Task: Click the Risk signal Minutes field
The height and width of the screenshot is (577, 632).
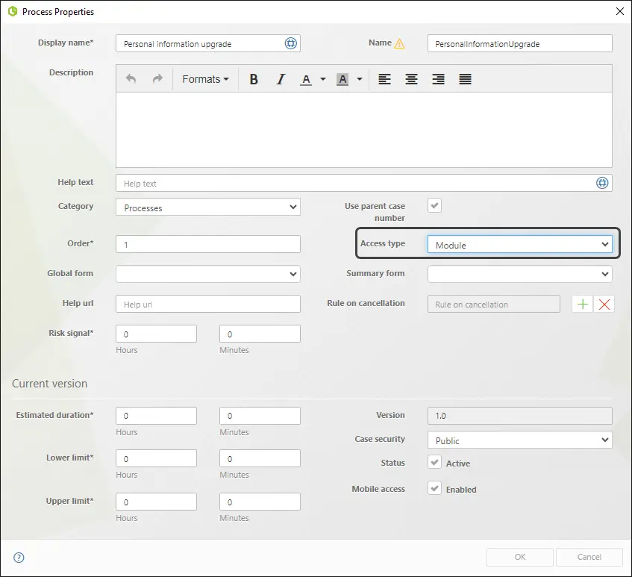Action: (260, 334)
